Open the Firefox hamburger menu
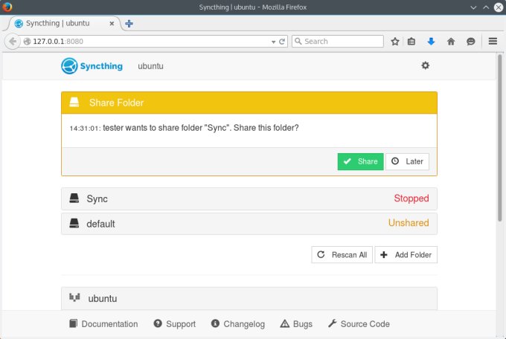This screenshot has height=339, width=506. point(493,42)
